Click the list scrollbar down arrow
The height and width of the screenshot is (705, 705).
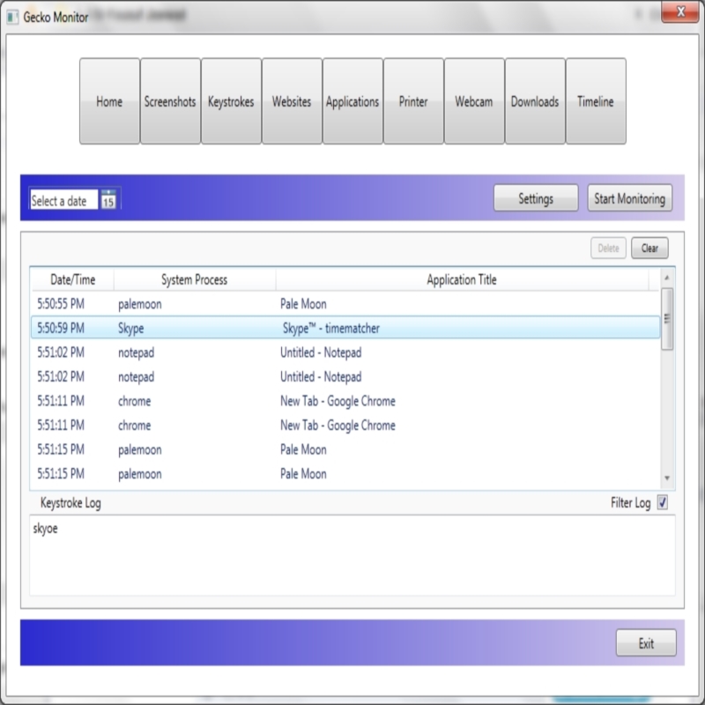(x=667, y=479)
